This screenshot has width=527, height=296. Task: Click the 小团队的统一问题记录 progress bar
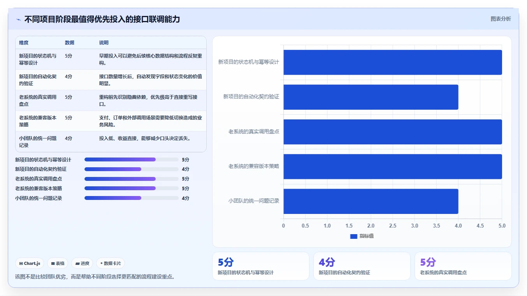click(x=132, y=198)
